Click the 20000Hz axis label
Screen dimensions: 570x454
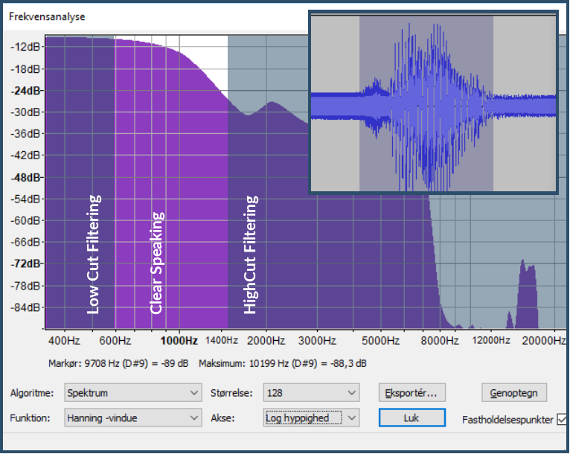point(544,341)
